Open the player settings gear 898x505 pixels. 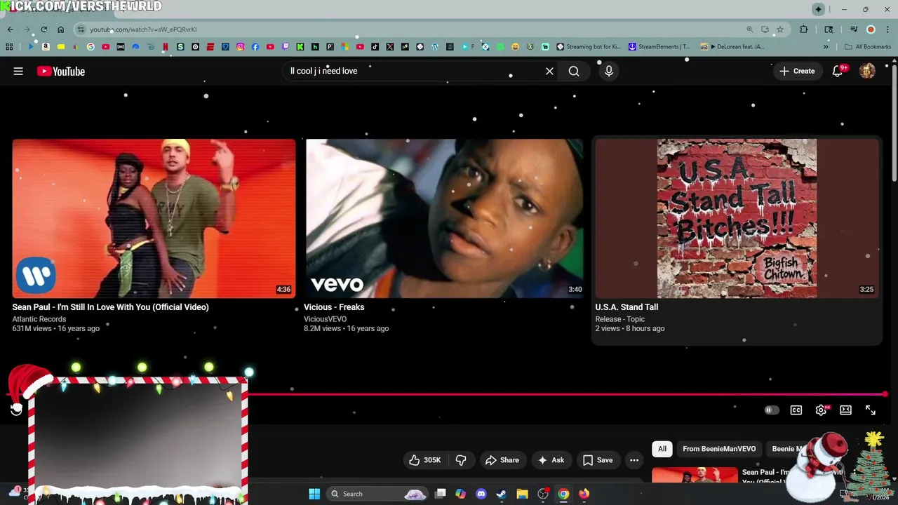tap(821, 410)
